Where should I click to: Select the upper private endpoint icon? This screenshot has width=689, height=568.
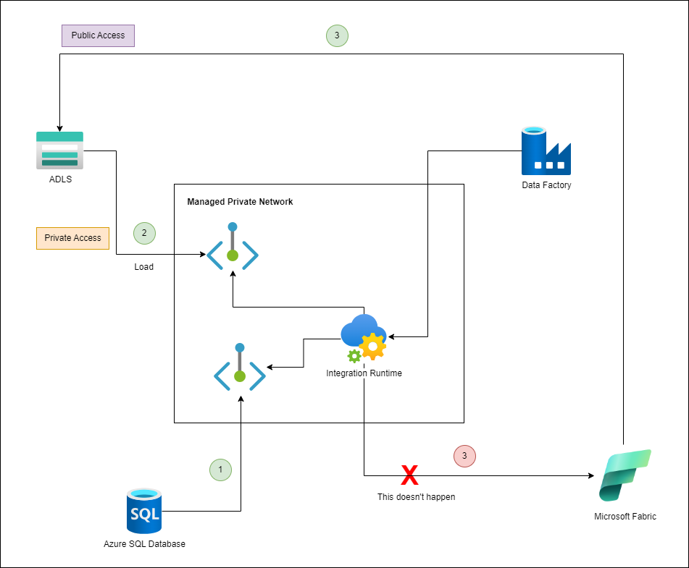(233, 246)
